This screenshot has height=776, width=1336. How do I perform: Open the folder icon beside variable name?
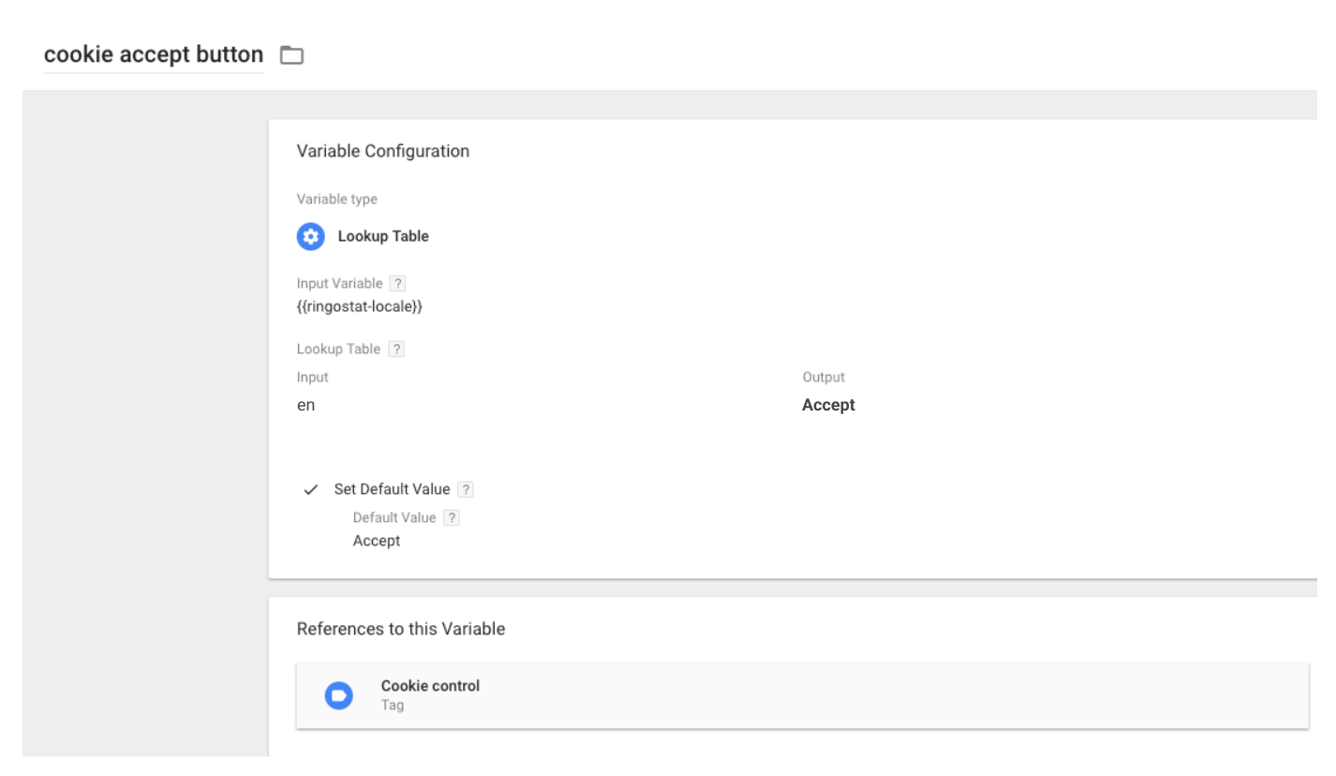point(293,55)
